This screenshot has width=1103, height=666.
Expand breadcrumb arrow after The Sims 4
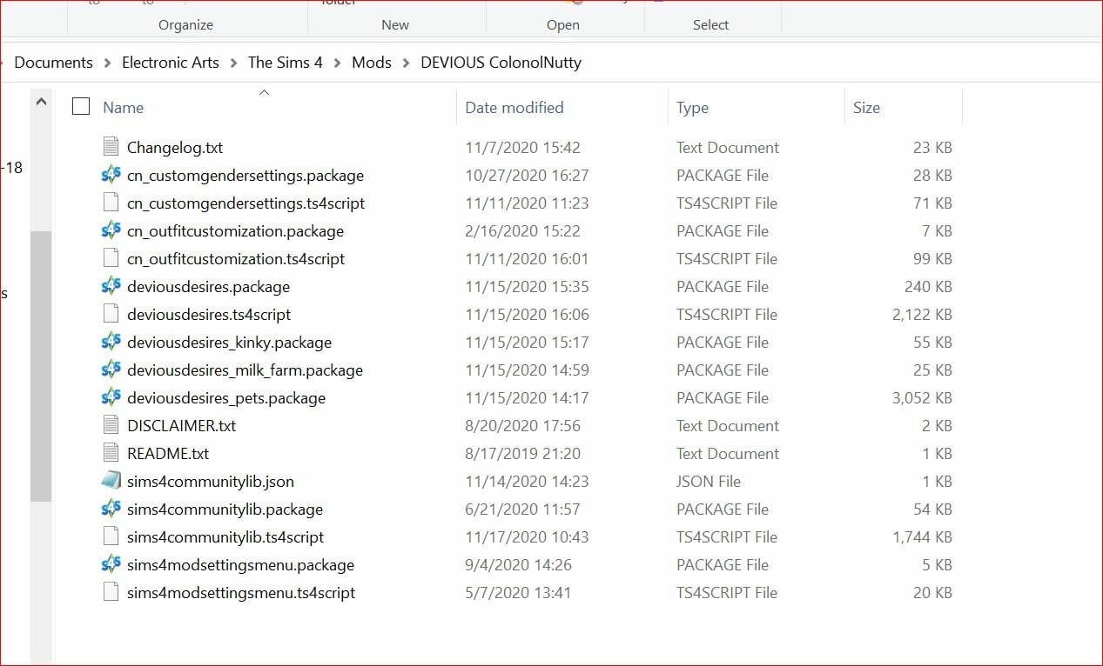click(x=337, y=63)
